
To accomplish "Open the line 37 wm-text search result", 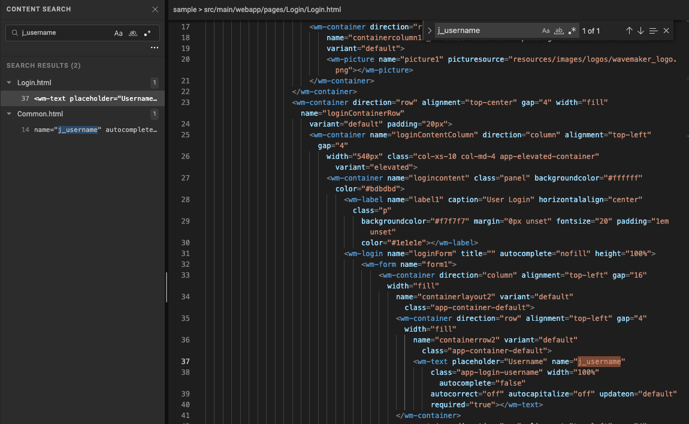I will [x=83, y=98].
